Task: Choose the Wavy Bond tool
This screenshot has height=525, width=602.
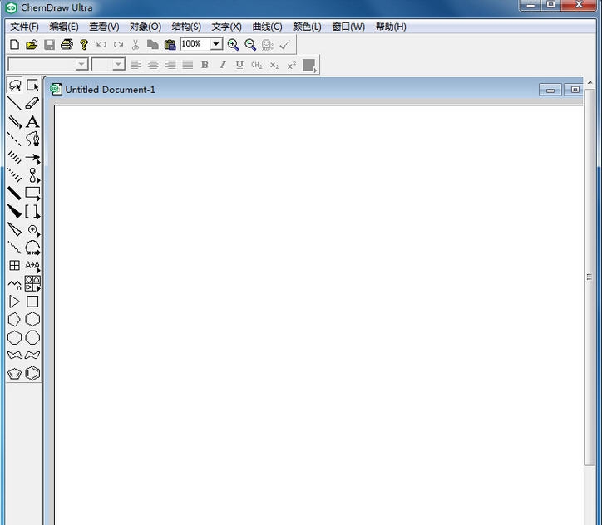Action: pyautogui.click(x=15, y=248)
